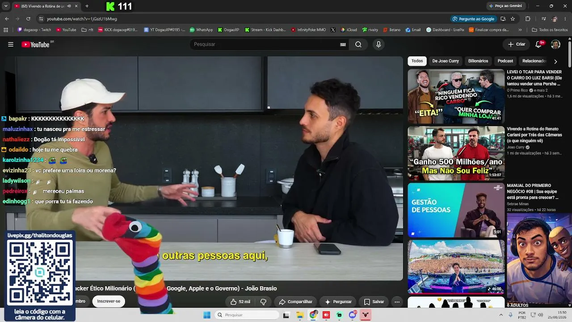Open Discord from the taskbar
Screen dimensions: 572x322
pos(353,315)
